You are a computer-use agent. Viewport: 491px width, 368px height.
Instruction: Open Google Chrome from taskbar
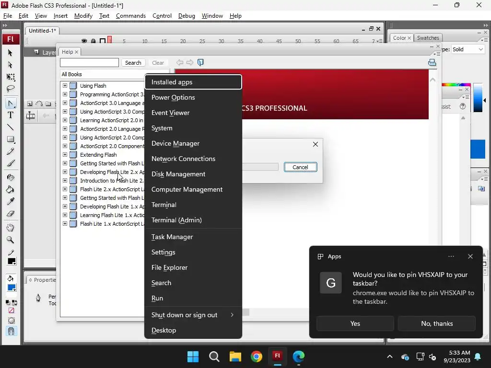point(256,356)
